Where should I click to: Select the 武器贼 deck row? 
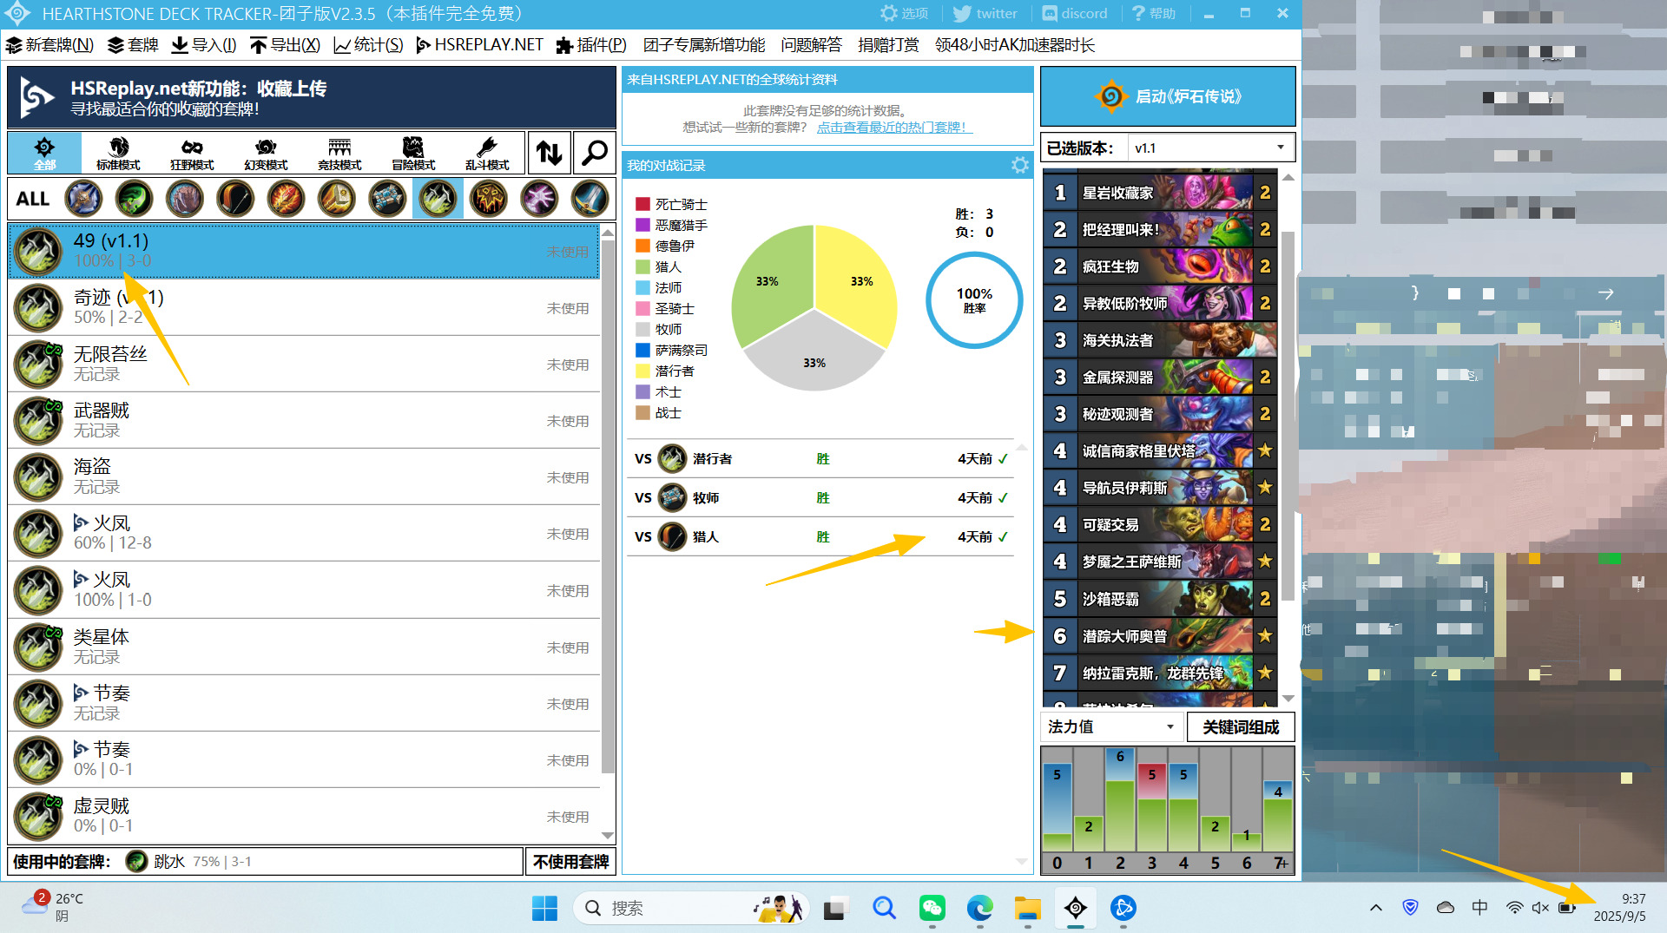coord(304,420)
